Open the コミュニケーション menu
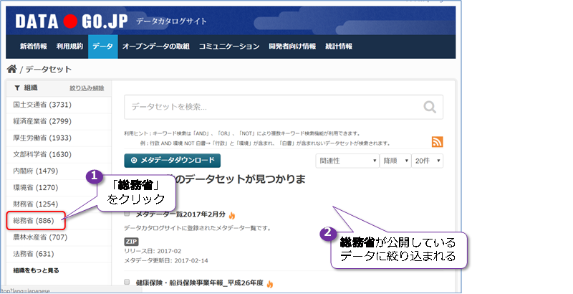 tap(229, 47)
